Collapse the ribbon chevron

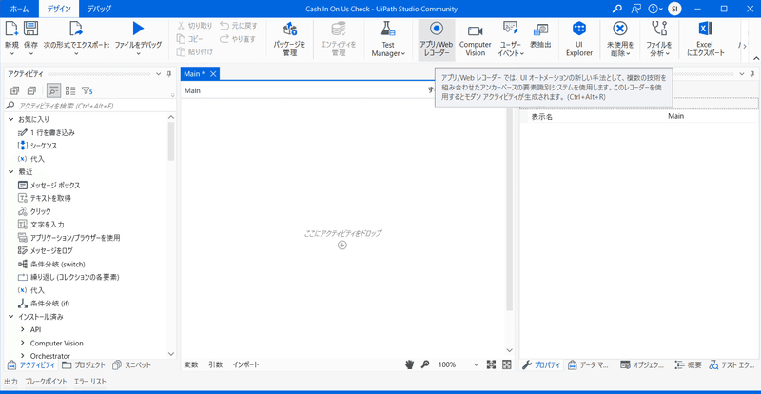pyautogui.click(x=755, y=57)
